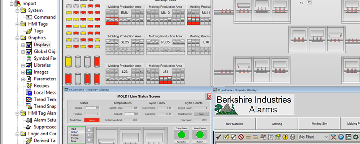Print alarms using printer icon

coord(293,137)
